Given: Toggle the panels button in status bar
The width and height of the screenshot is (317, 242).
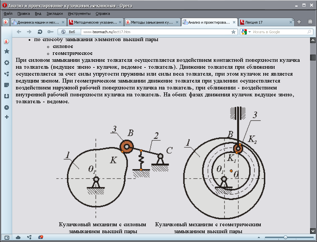Looking at the screenshot, I should pyautogui.click(x=7, y=238).
